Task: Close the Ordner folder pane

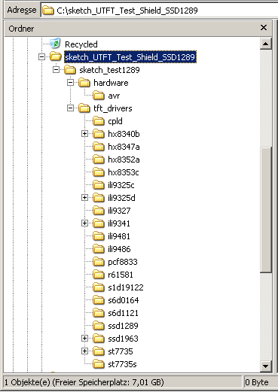Action: pyautogui.click(x=264, y=27)
